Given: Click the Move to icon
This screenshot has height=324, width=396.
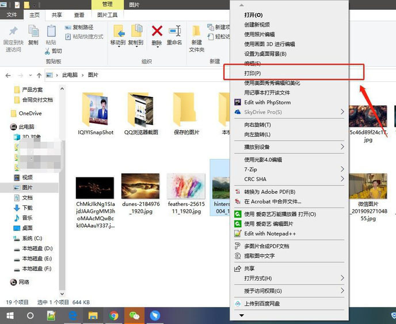Looking at the screenshot, I should click(x=118, y=31).
